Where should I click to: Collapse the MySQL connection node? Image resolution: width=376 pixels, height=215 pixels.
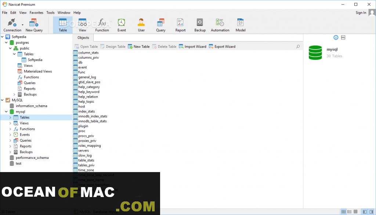click(x=3, y=100)
